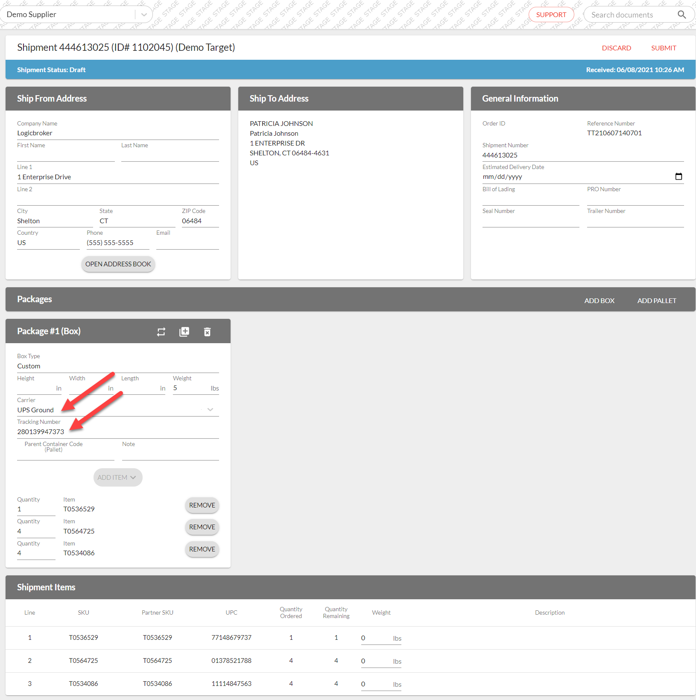
Task: Open the address book
Action: click(118, 264)
